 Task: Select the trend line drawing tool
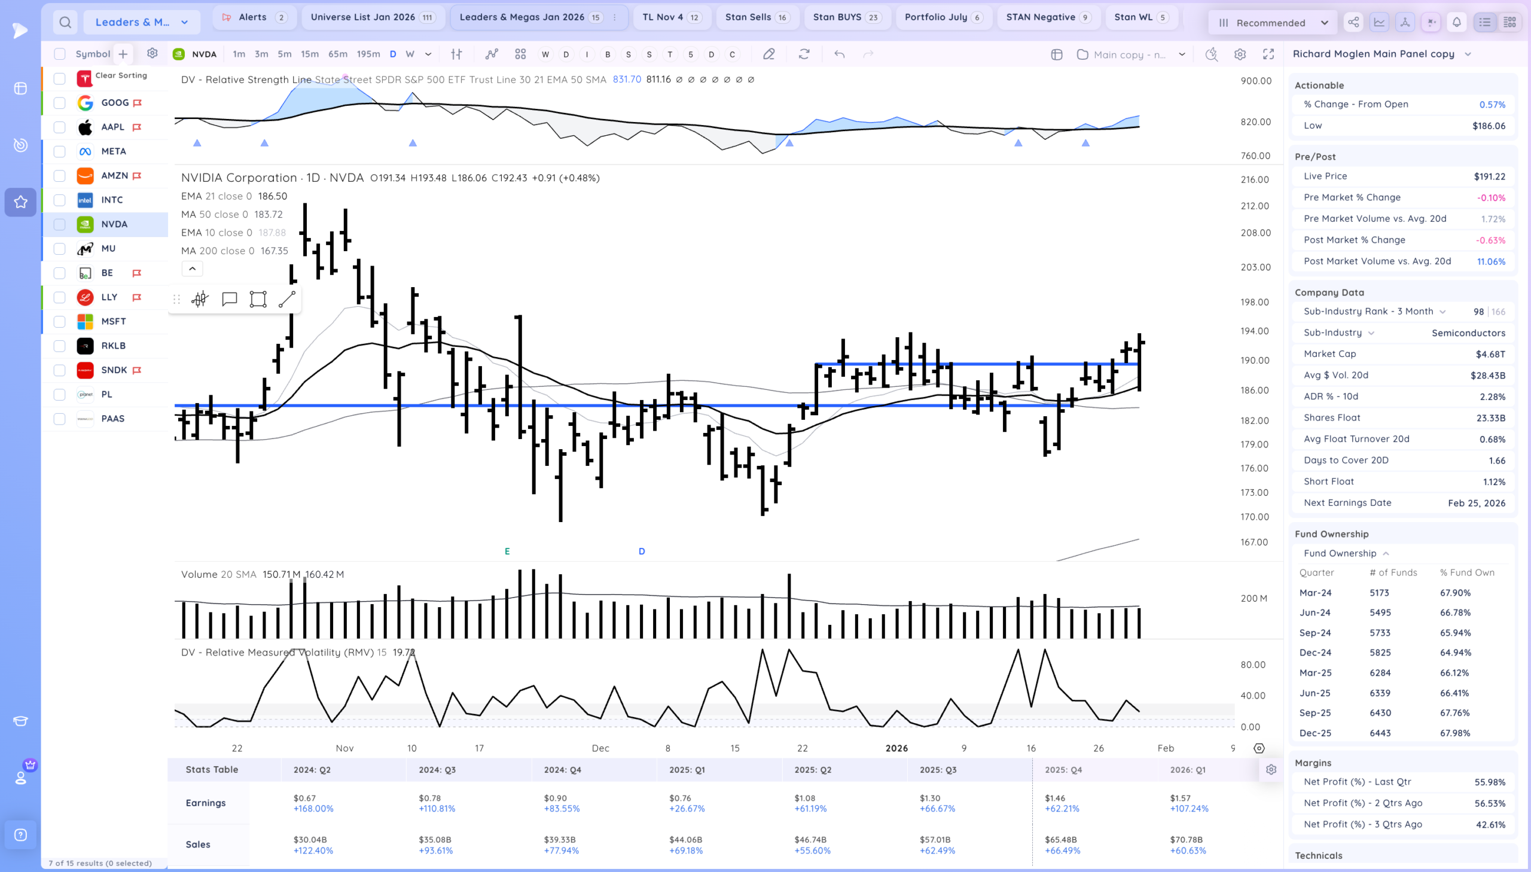point(287,299)
